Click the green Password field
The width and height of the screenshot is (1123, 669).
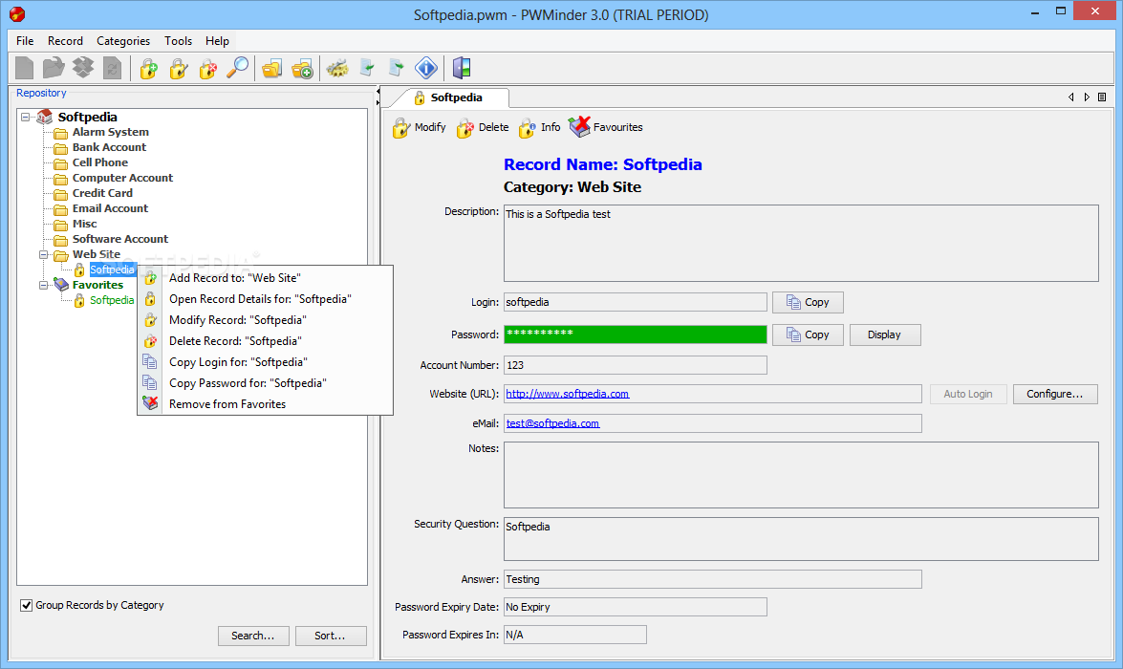click(x=636, y=334)
